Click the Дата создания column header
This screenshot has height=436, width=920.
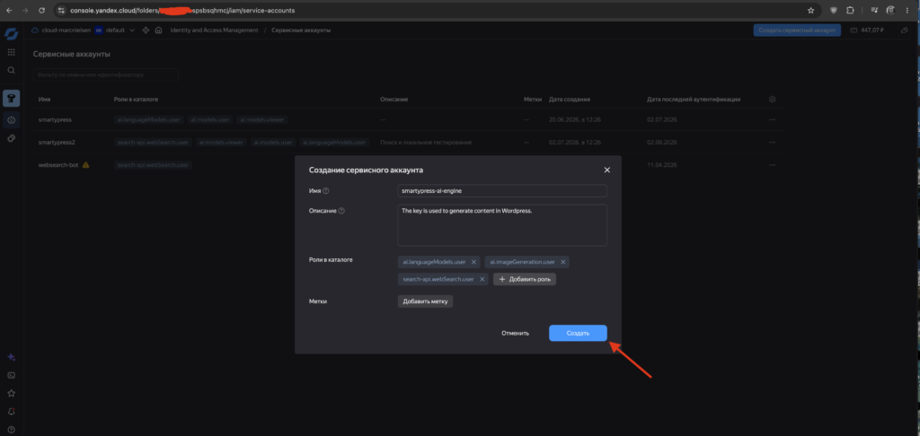click(569, 100)
